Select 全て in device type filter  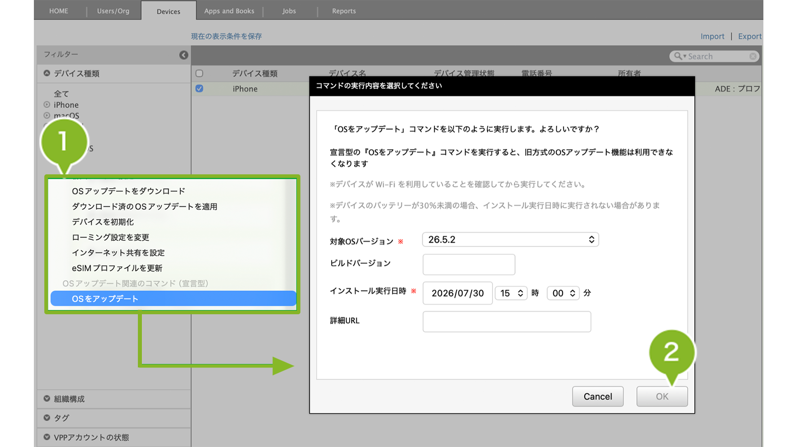click(61, 94)
